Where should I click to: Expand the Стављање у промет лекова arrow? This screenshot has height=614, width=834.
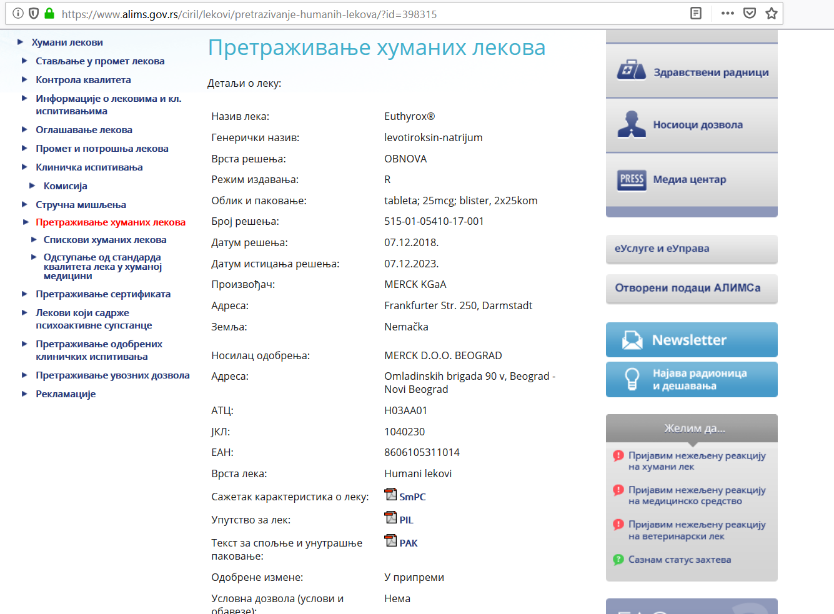click(24, 61)
